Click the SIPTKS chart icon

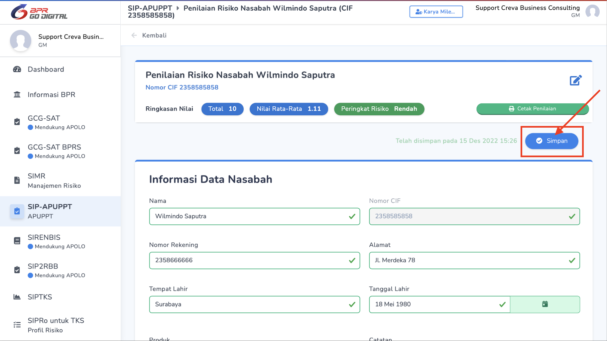click(x=17, y=297)
